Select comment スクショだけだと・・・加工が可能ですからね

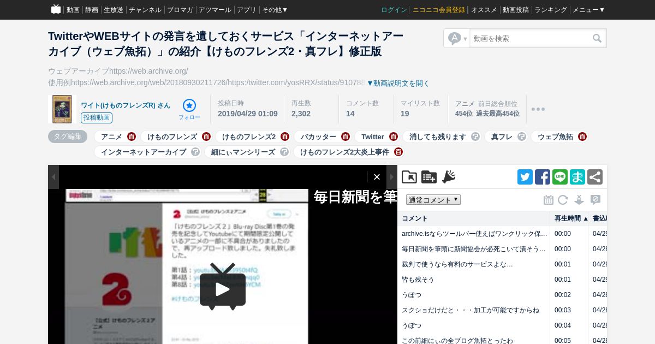(x=471, y=310)
